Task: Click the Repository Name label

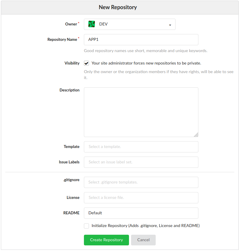Action: point(62,40)
